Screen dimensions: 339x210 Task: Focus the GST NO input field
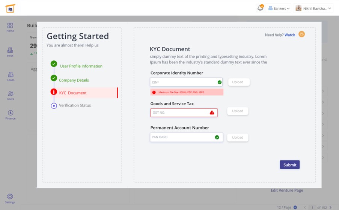coord(179,112)
